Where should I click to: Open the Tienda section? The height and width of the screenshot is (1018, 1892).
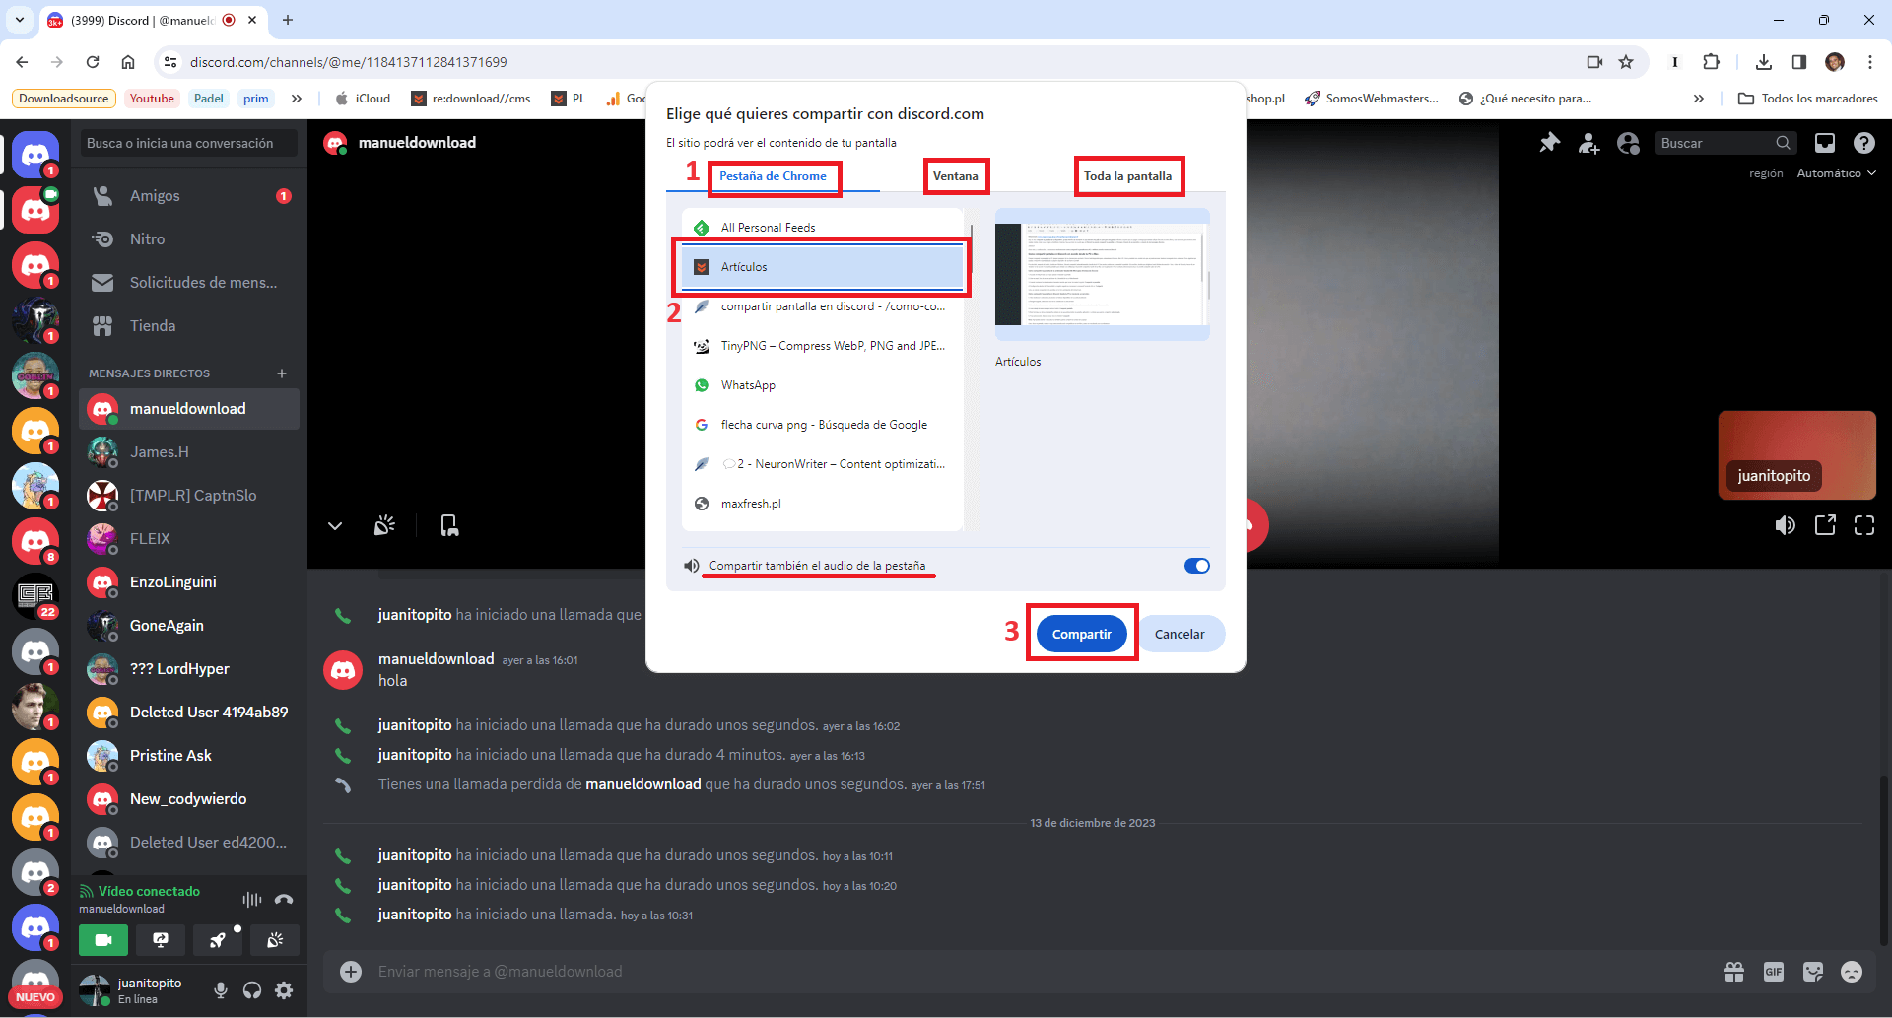pyautogui.click(x=188, y=326)
